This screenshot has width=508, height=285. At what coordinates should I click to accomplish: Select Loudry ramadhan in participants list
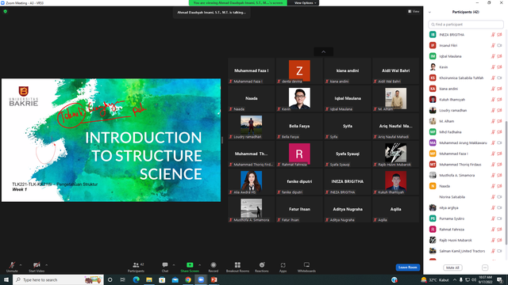(466, 111)
